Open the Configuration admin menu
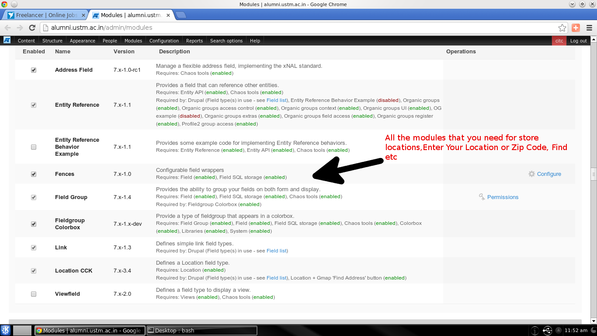The image size is (597, 336). pos(164,41)
